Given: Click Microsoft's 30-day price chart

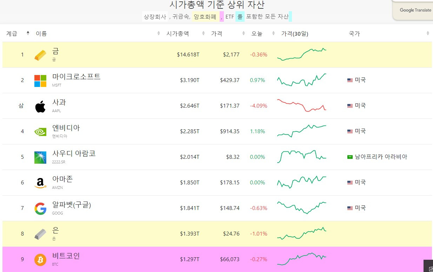Looking at the screenshot, I should pos(302,80).
